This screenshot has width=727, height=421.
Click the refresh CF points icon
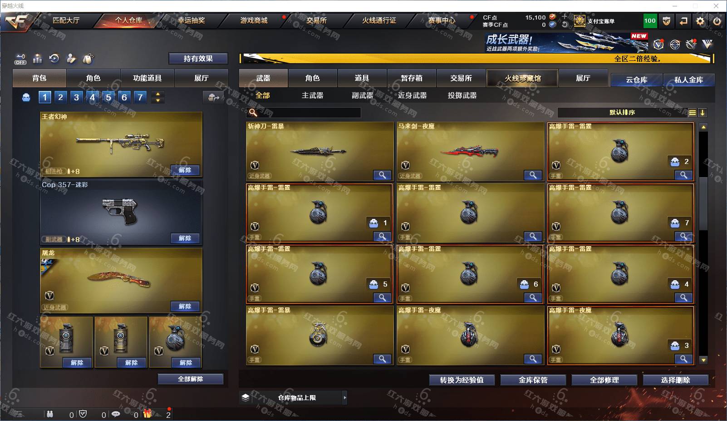(565, 25)
